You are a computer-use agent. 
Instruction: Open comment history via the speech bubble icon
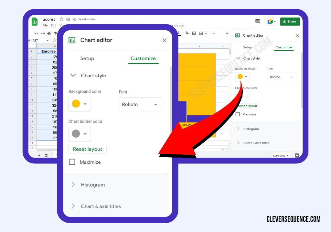pos(258,21)
